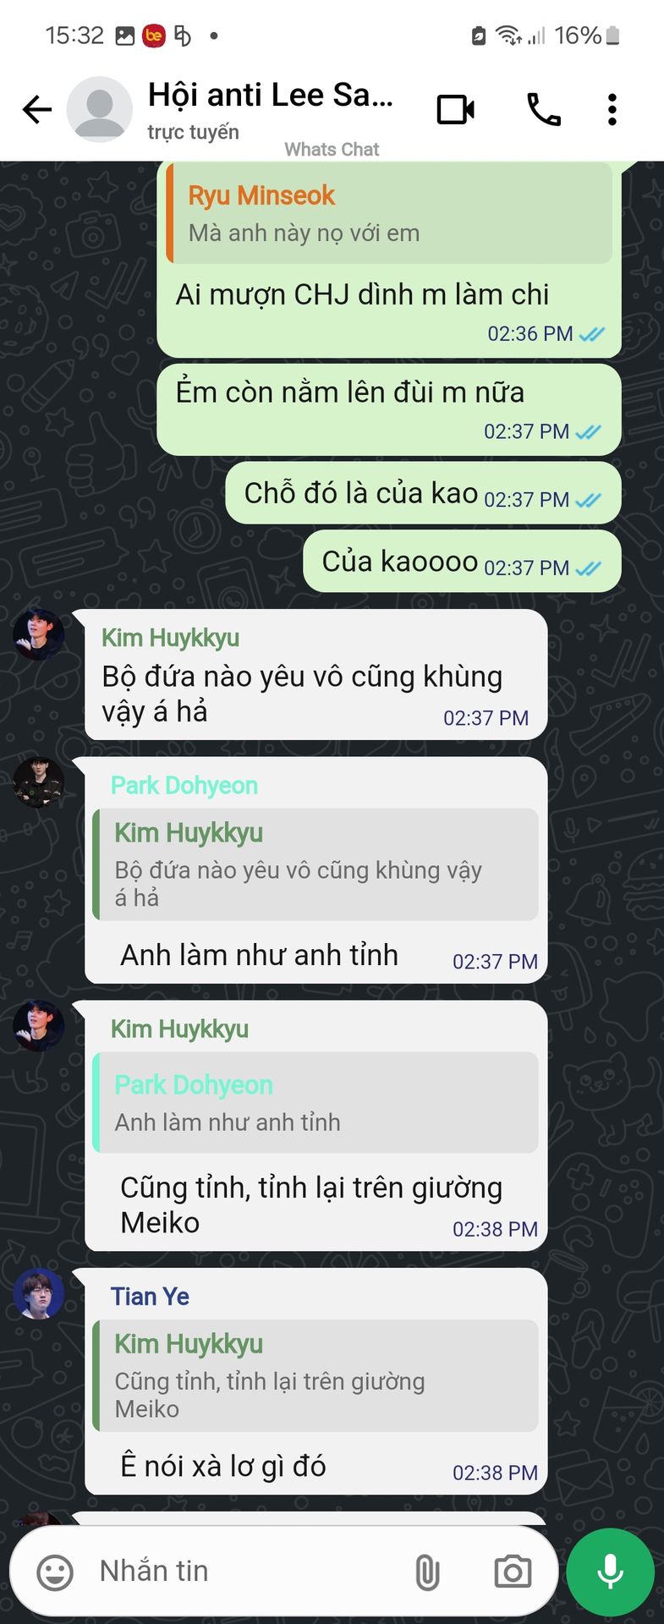Open the camera from message bar

tap(513, 1572)
